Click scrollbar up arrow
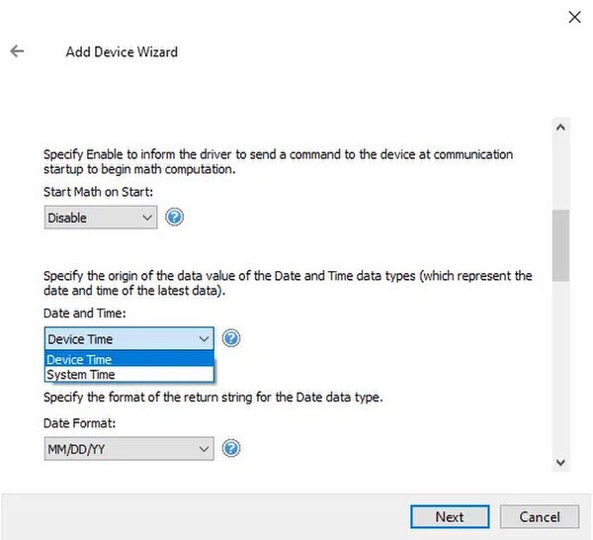Screen dimensions: 593x540 click(560, 128)
